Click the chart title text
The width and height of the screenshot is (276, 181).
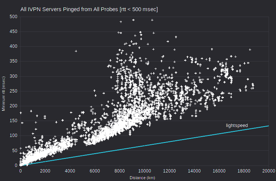(89, 9)
